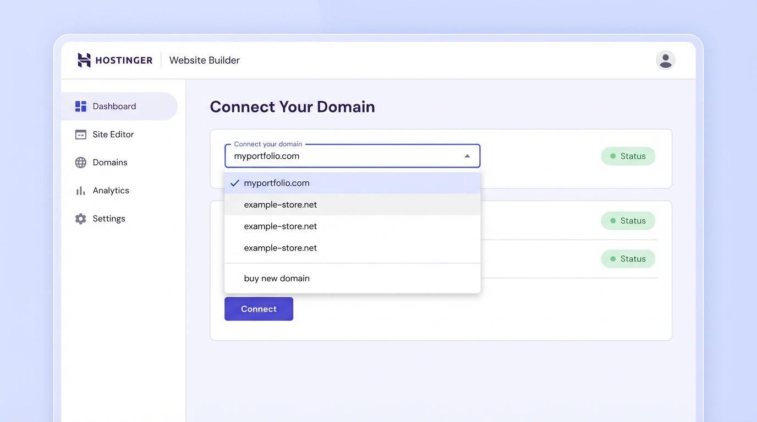Click the Analytics bar chart icon

(80, 190)
